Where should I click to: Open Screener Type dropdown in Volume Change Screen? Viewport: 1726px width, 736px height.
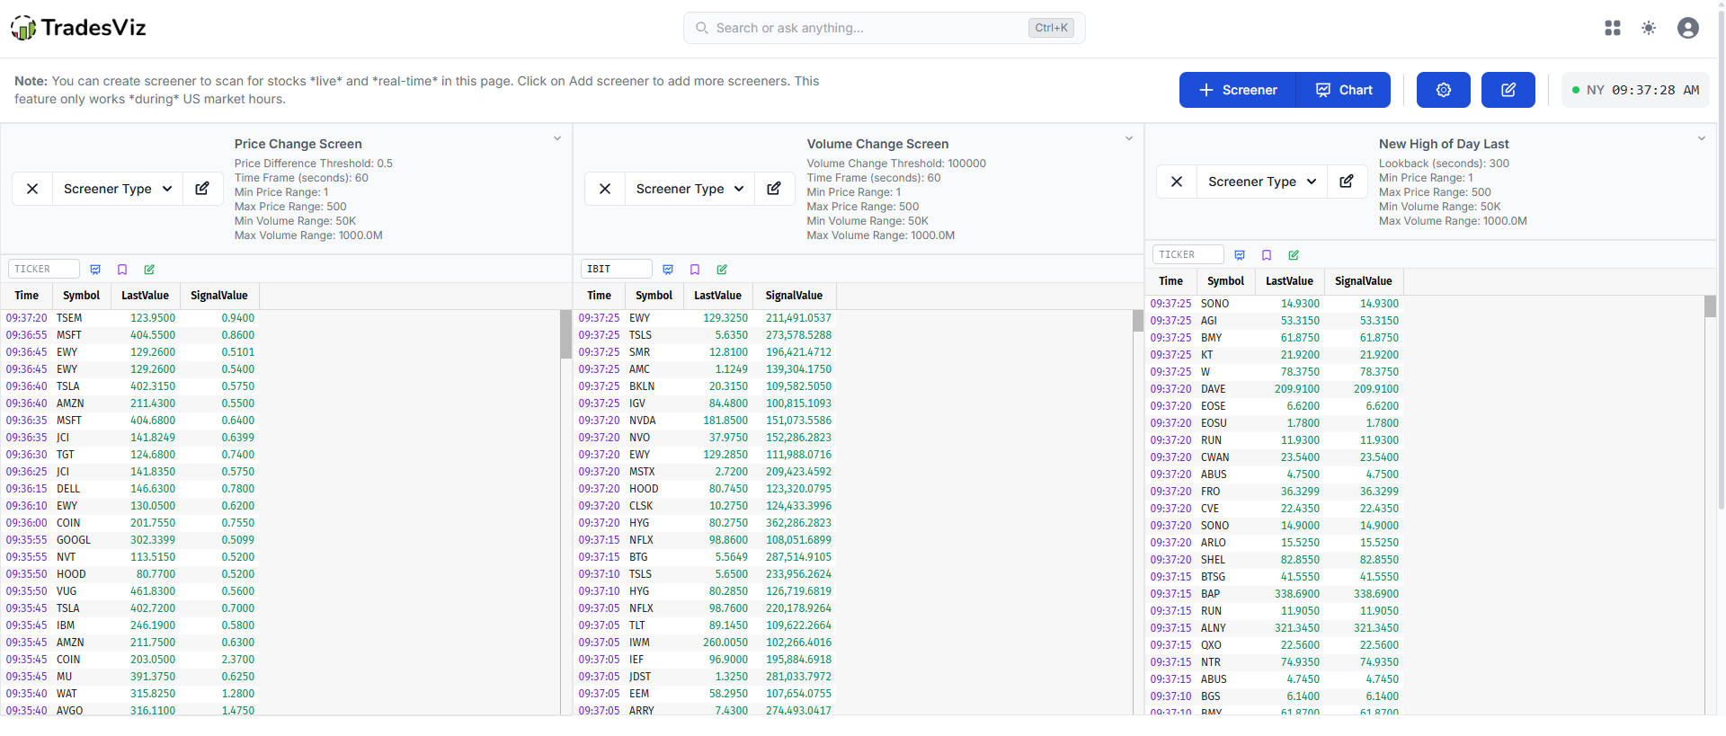690,189
